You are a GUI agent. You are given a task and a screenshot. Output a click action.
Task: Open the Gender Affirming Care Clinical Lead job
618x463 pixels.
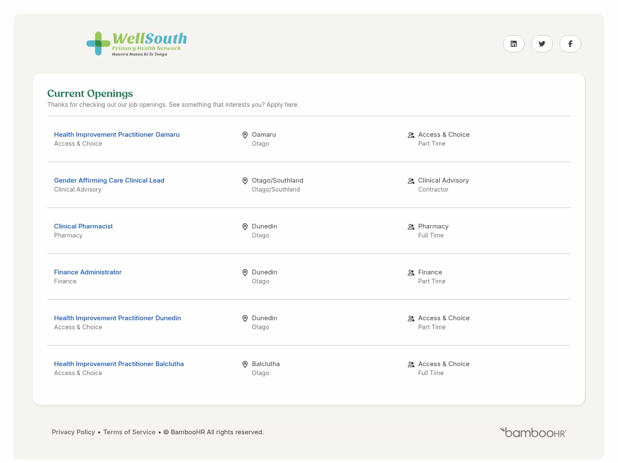[x=109, y=180]
